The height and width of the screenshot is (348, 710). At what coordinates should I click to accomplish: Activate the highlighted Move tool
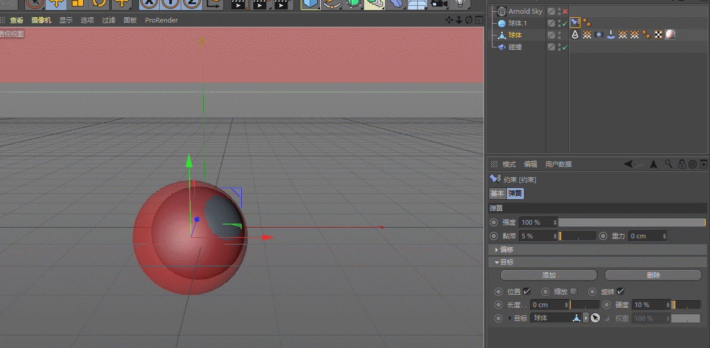point(56,4)
